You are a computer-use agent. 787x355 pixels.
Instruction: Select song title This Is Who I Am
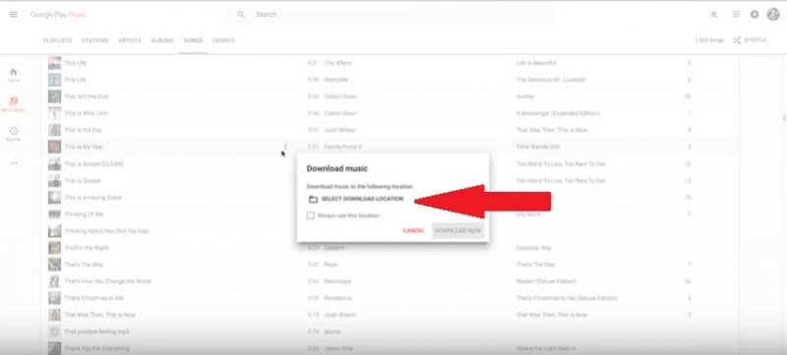tap(86, 113)
